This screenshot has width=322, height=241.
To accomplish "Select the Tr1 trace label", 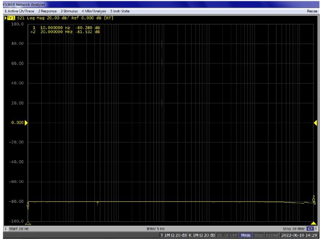I will coord(11,18).
